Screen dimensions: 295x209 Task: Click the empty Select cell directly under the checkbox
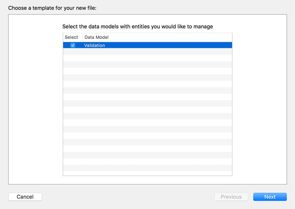(x=73, y=52)
